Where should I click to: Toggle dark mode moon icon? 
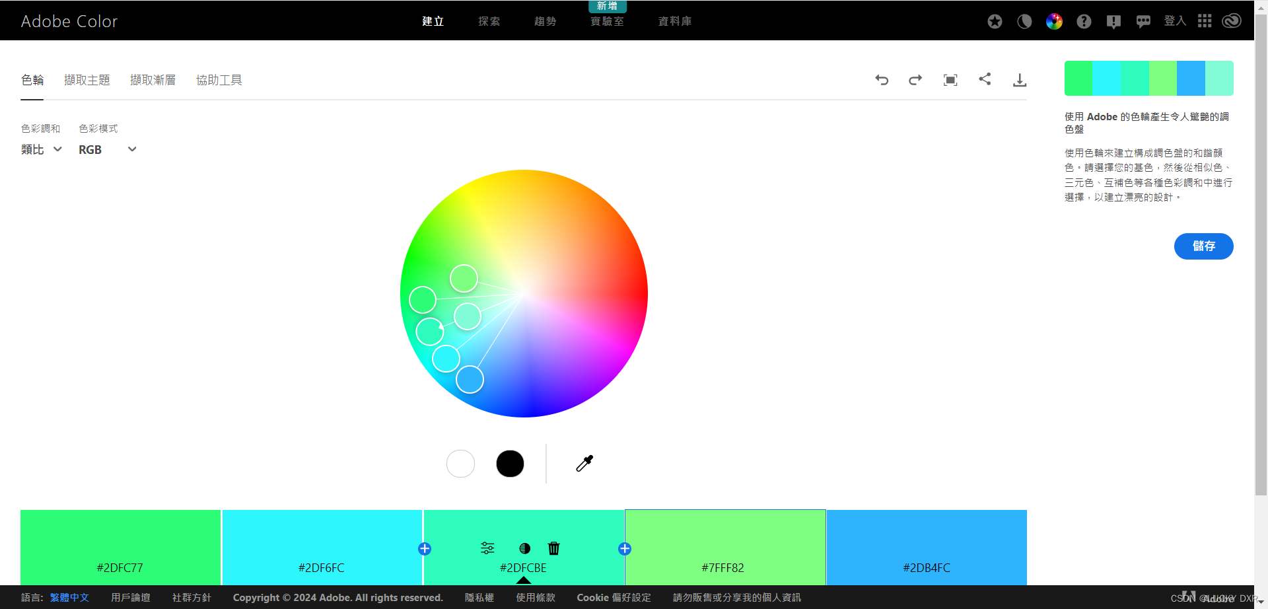(x=1024, y=21)
